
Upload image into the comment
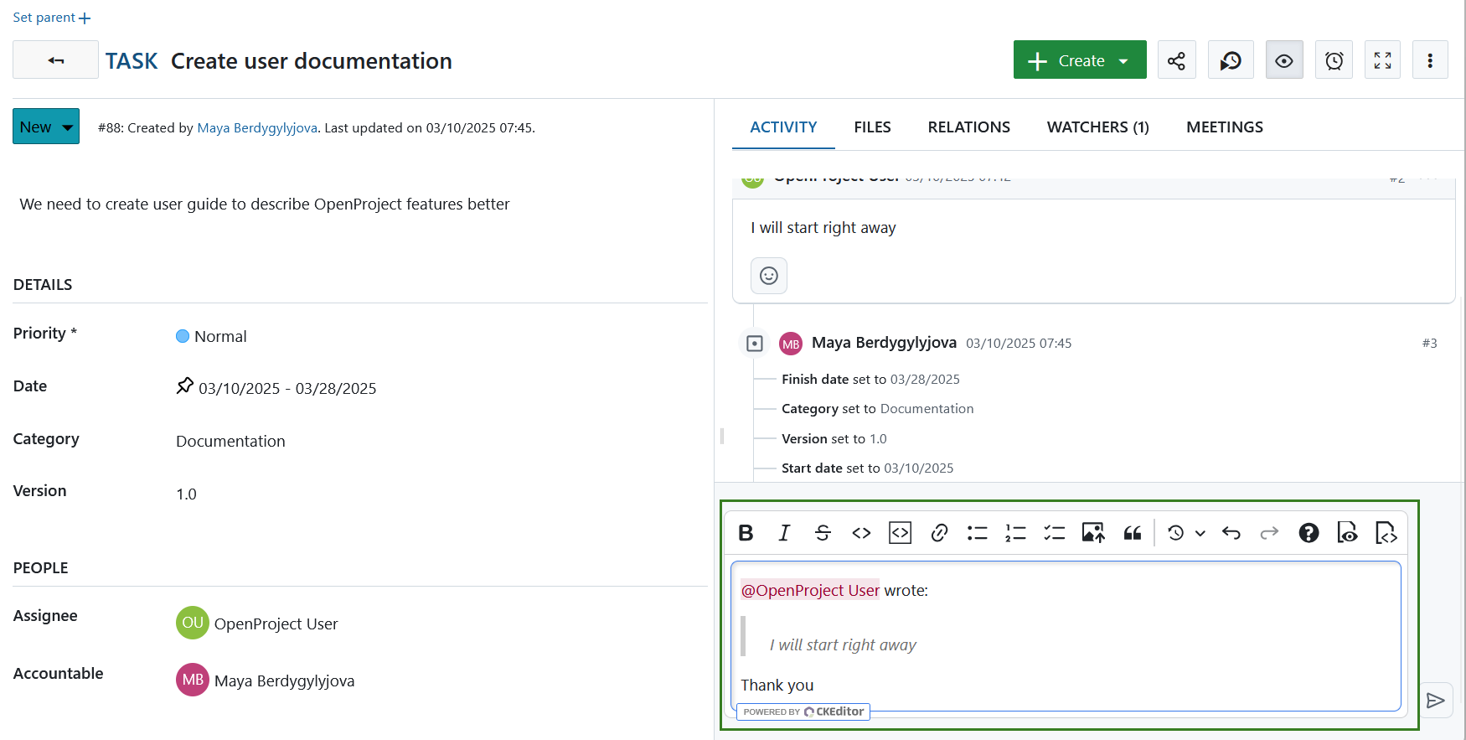click(x=1092, y=533)
